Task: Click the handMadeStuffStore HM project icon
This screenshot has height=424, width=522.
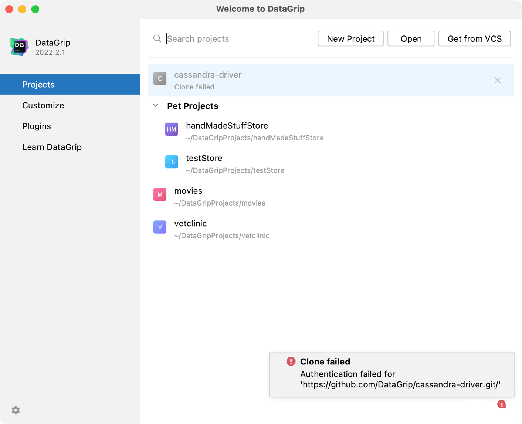Action: 172,129
